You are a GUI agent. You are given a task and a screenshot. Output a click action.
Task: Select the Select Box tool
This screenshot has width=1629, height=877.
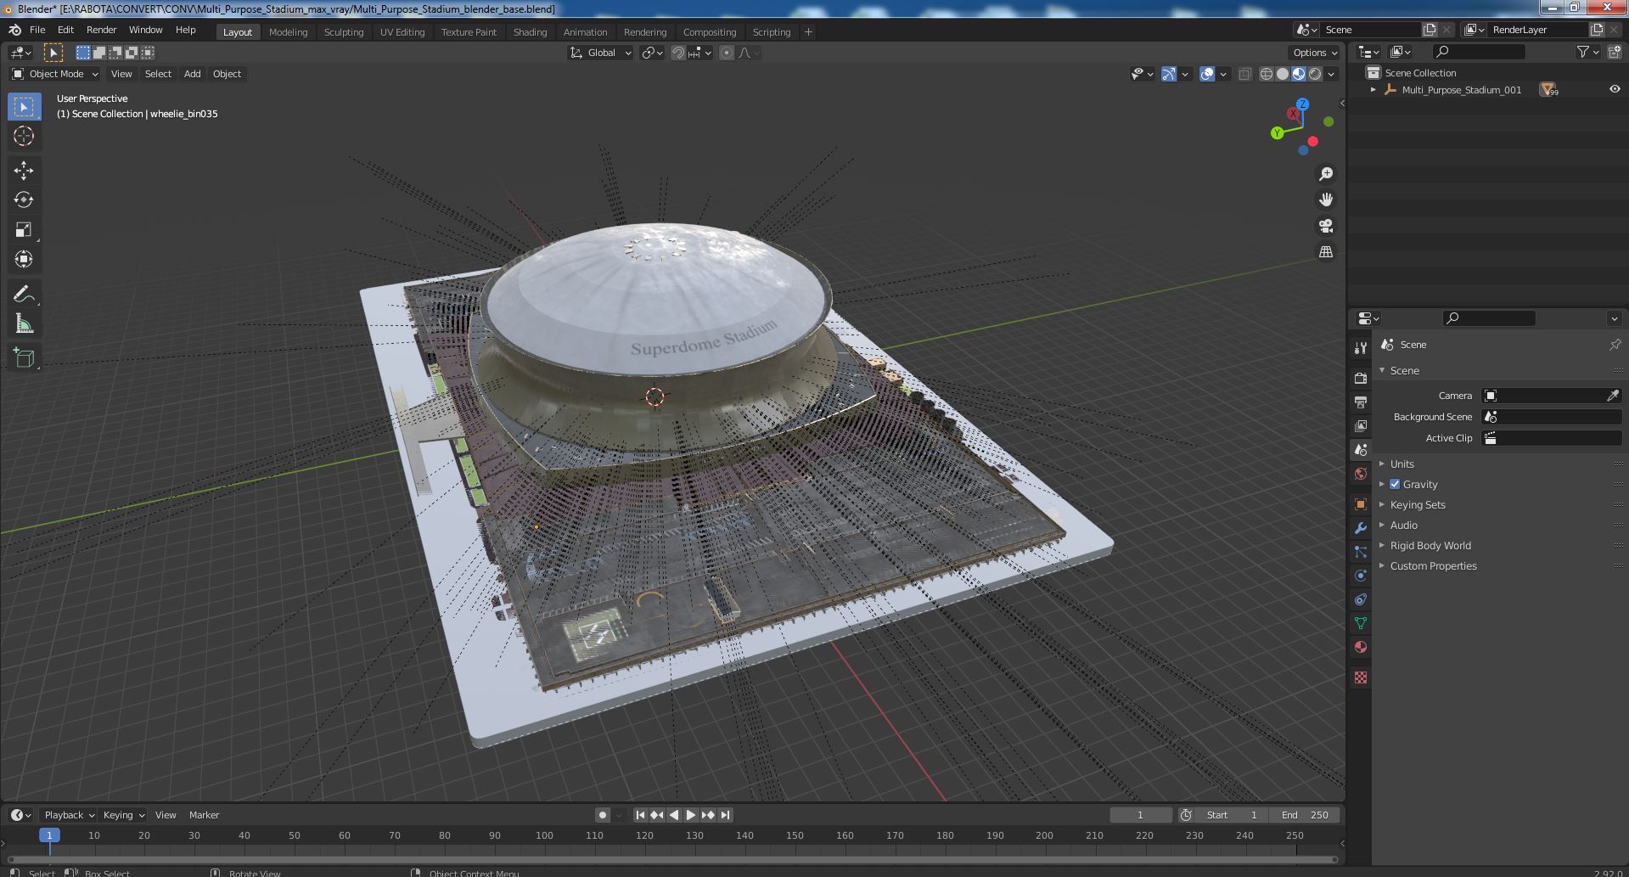(x=24, y=107)
